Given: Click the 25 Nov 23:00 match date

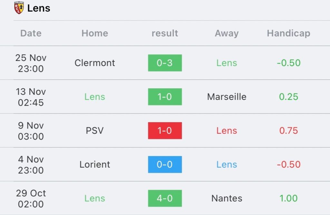Looking at the screenshot, I should click(31, 63).
